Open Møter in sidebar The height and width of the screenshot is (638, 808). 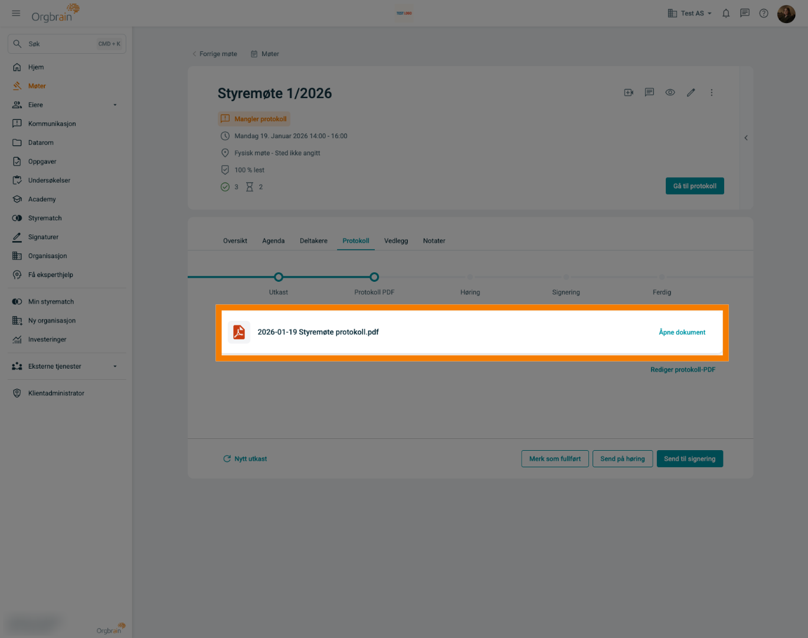(37, 86)
